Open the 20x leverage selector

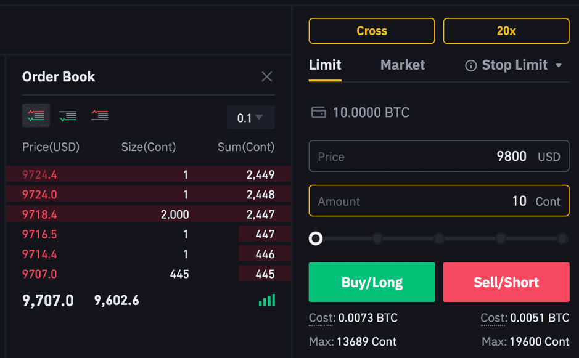506,31
